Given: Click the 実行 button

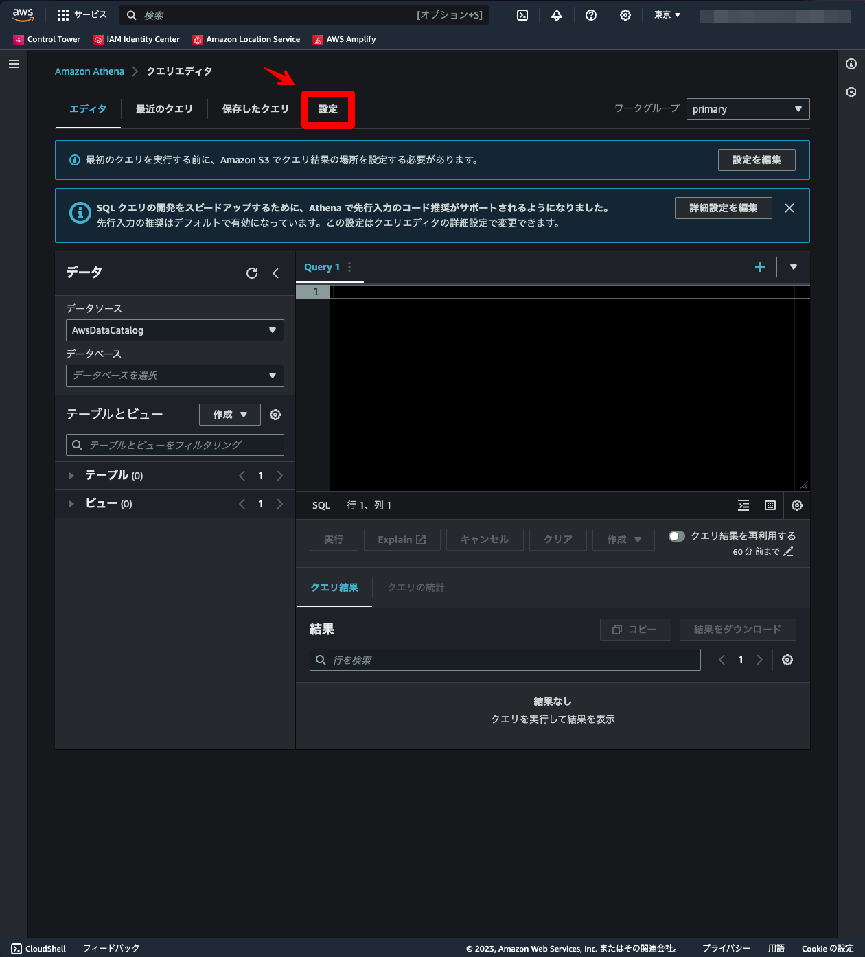Looking at the screenshot, I should tap(334, 540).
